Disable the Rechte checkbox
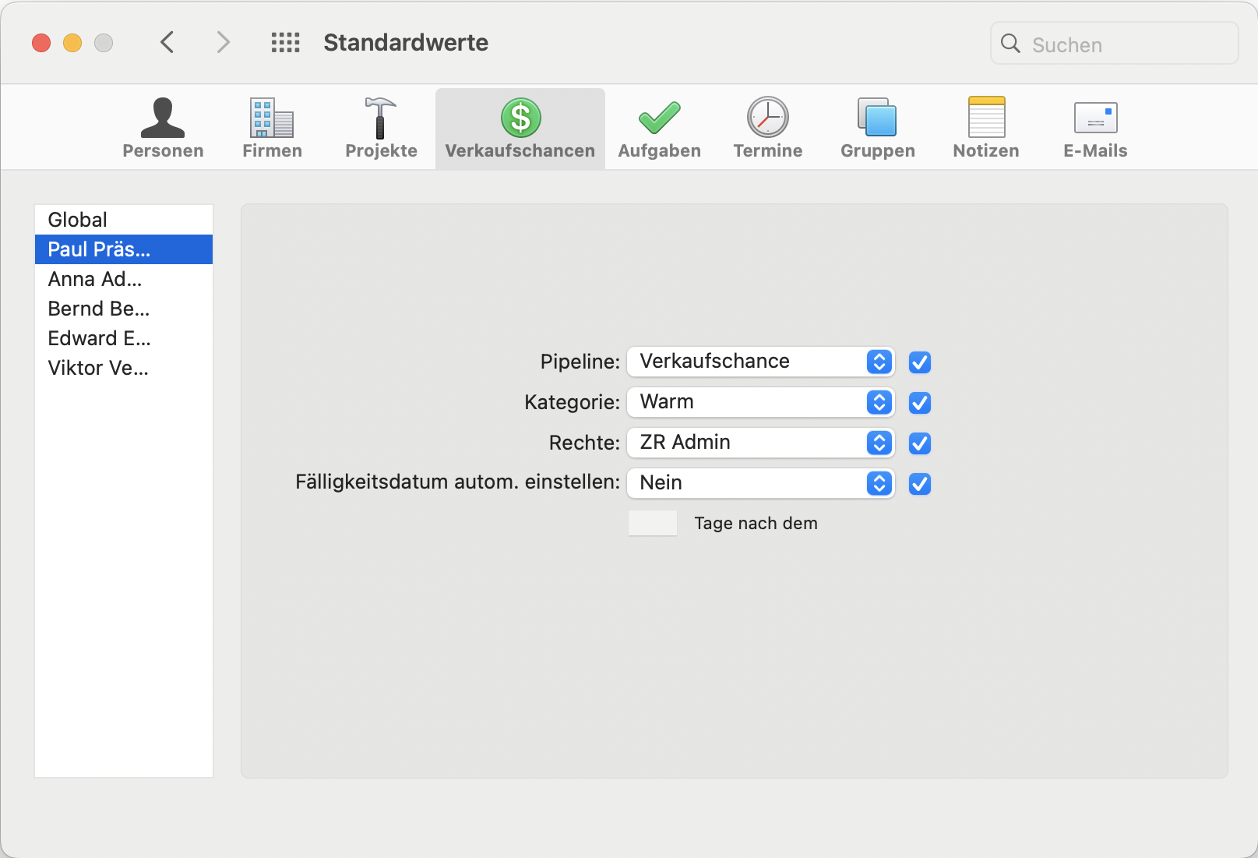Image resolution: width=1258 pixels, height=858 pixels. [920, 443]
